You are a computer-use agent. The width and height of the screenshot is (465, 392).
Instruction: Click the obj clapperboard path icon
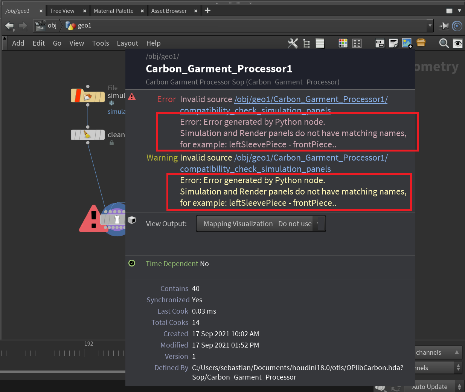tap(40, 26)
